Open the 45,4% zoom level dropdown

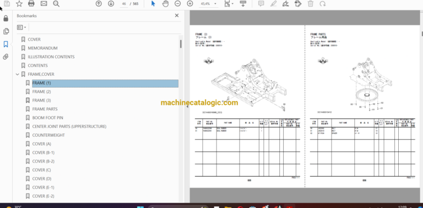[x=208, y=4]
